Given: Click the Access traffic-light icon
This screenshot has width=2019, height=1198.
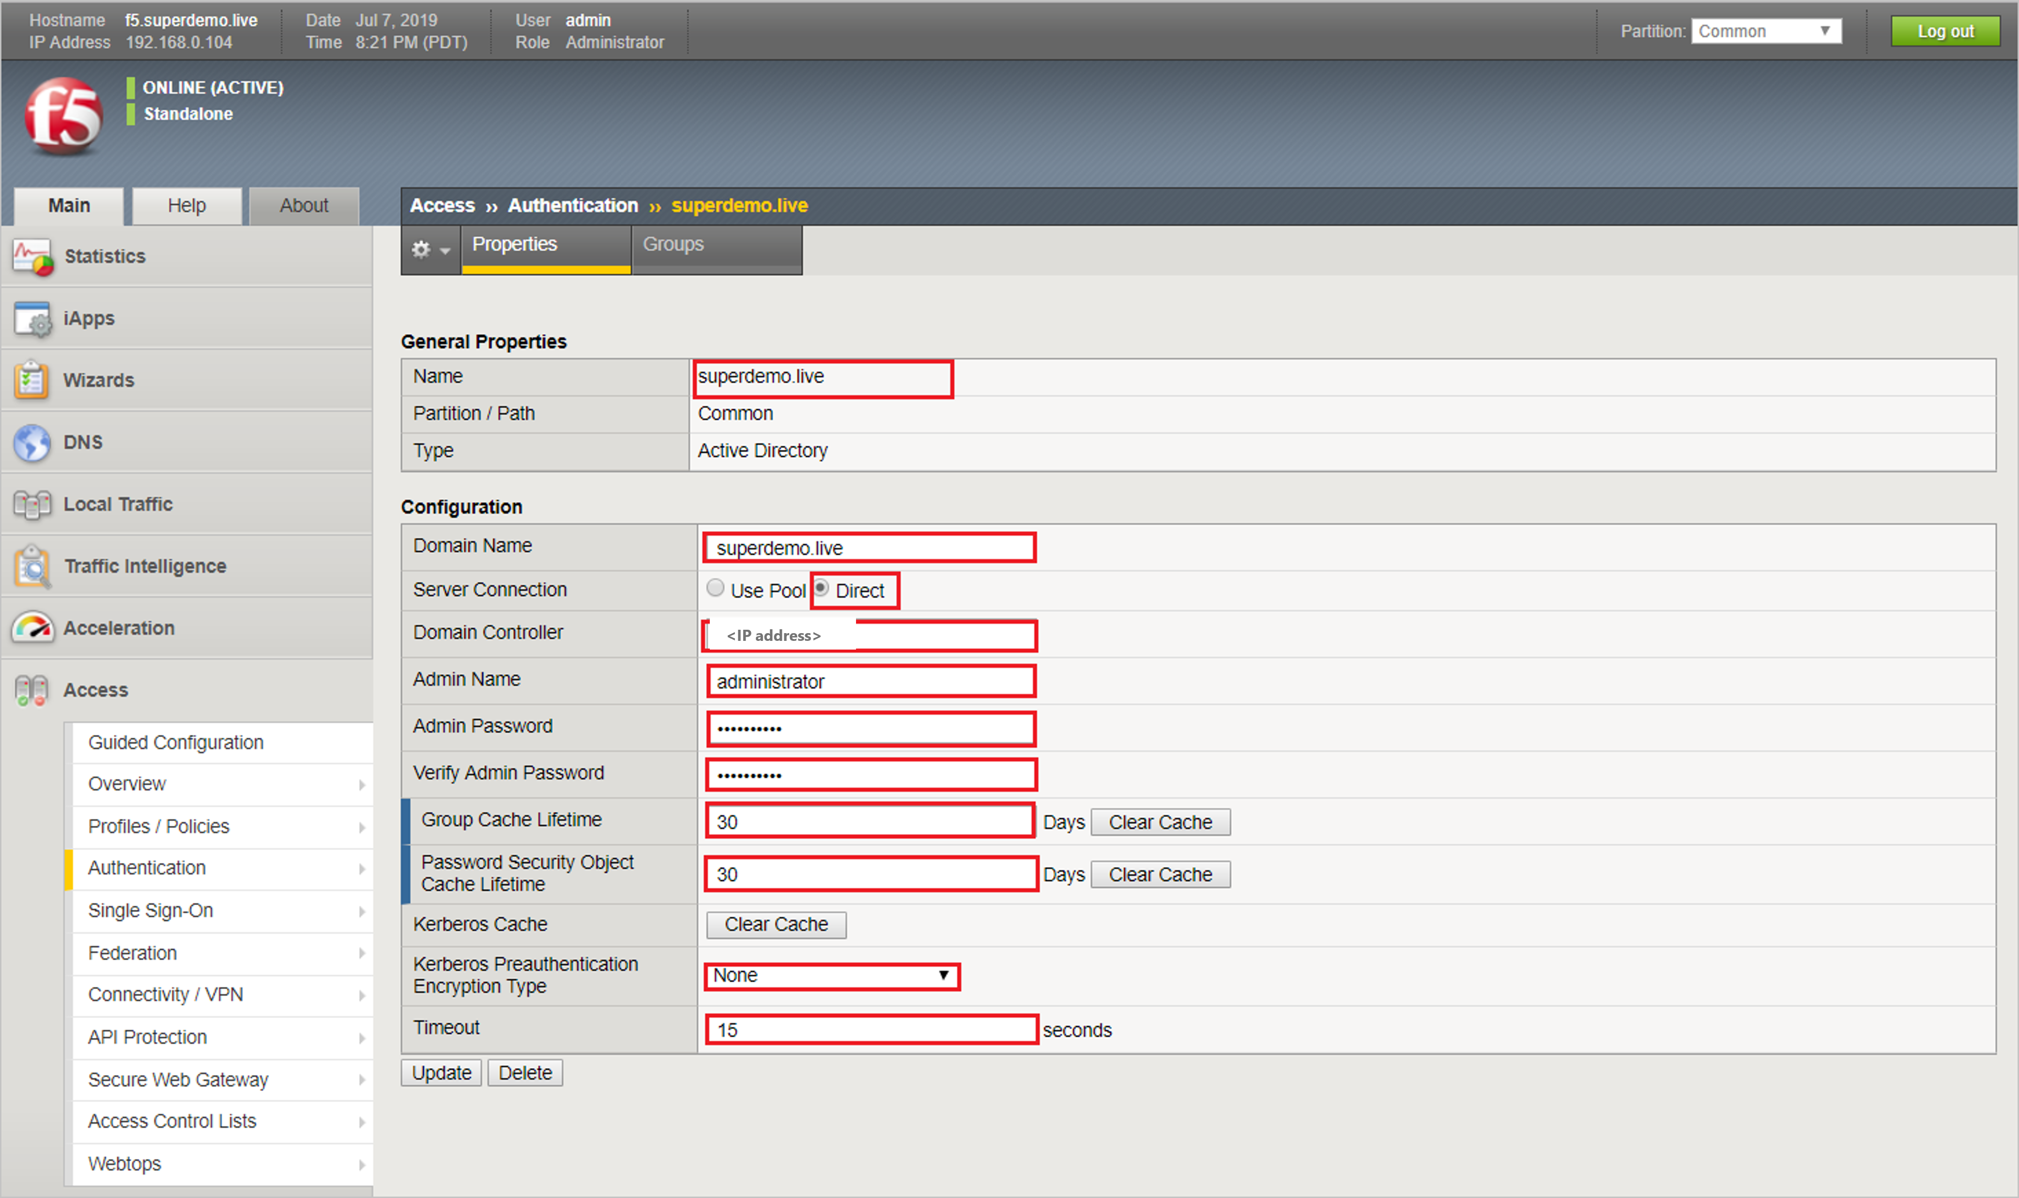Looking at the screenshot, I should click(31, 690).
